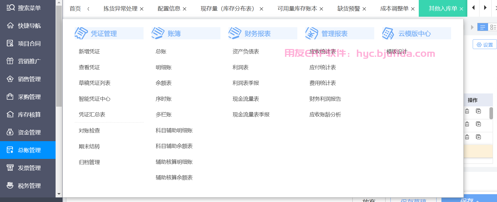The image size is (497, 202).
Task: Click the sidebar vertical scrollbar thumb
Action: [59, 56]
